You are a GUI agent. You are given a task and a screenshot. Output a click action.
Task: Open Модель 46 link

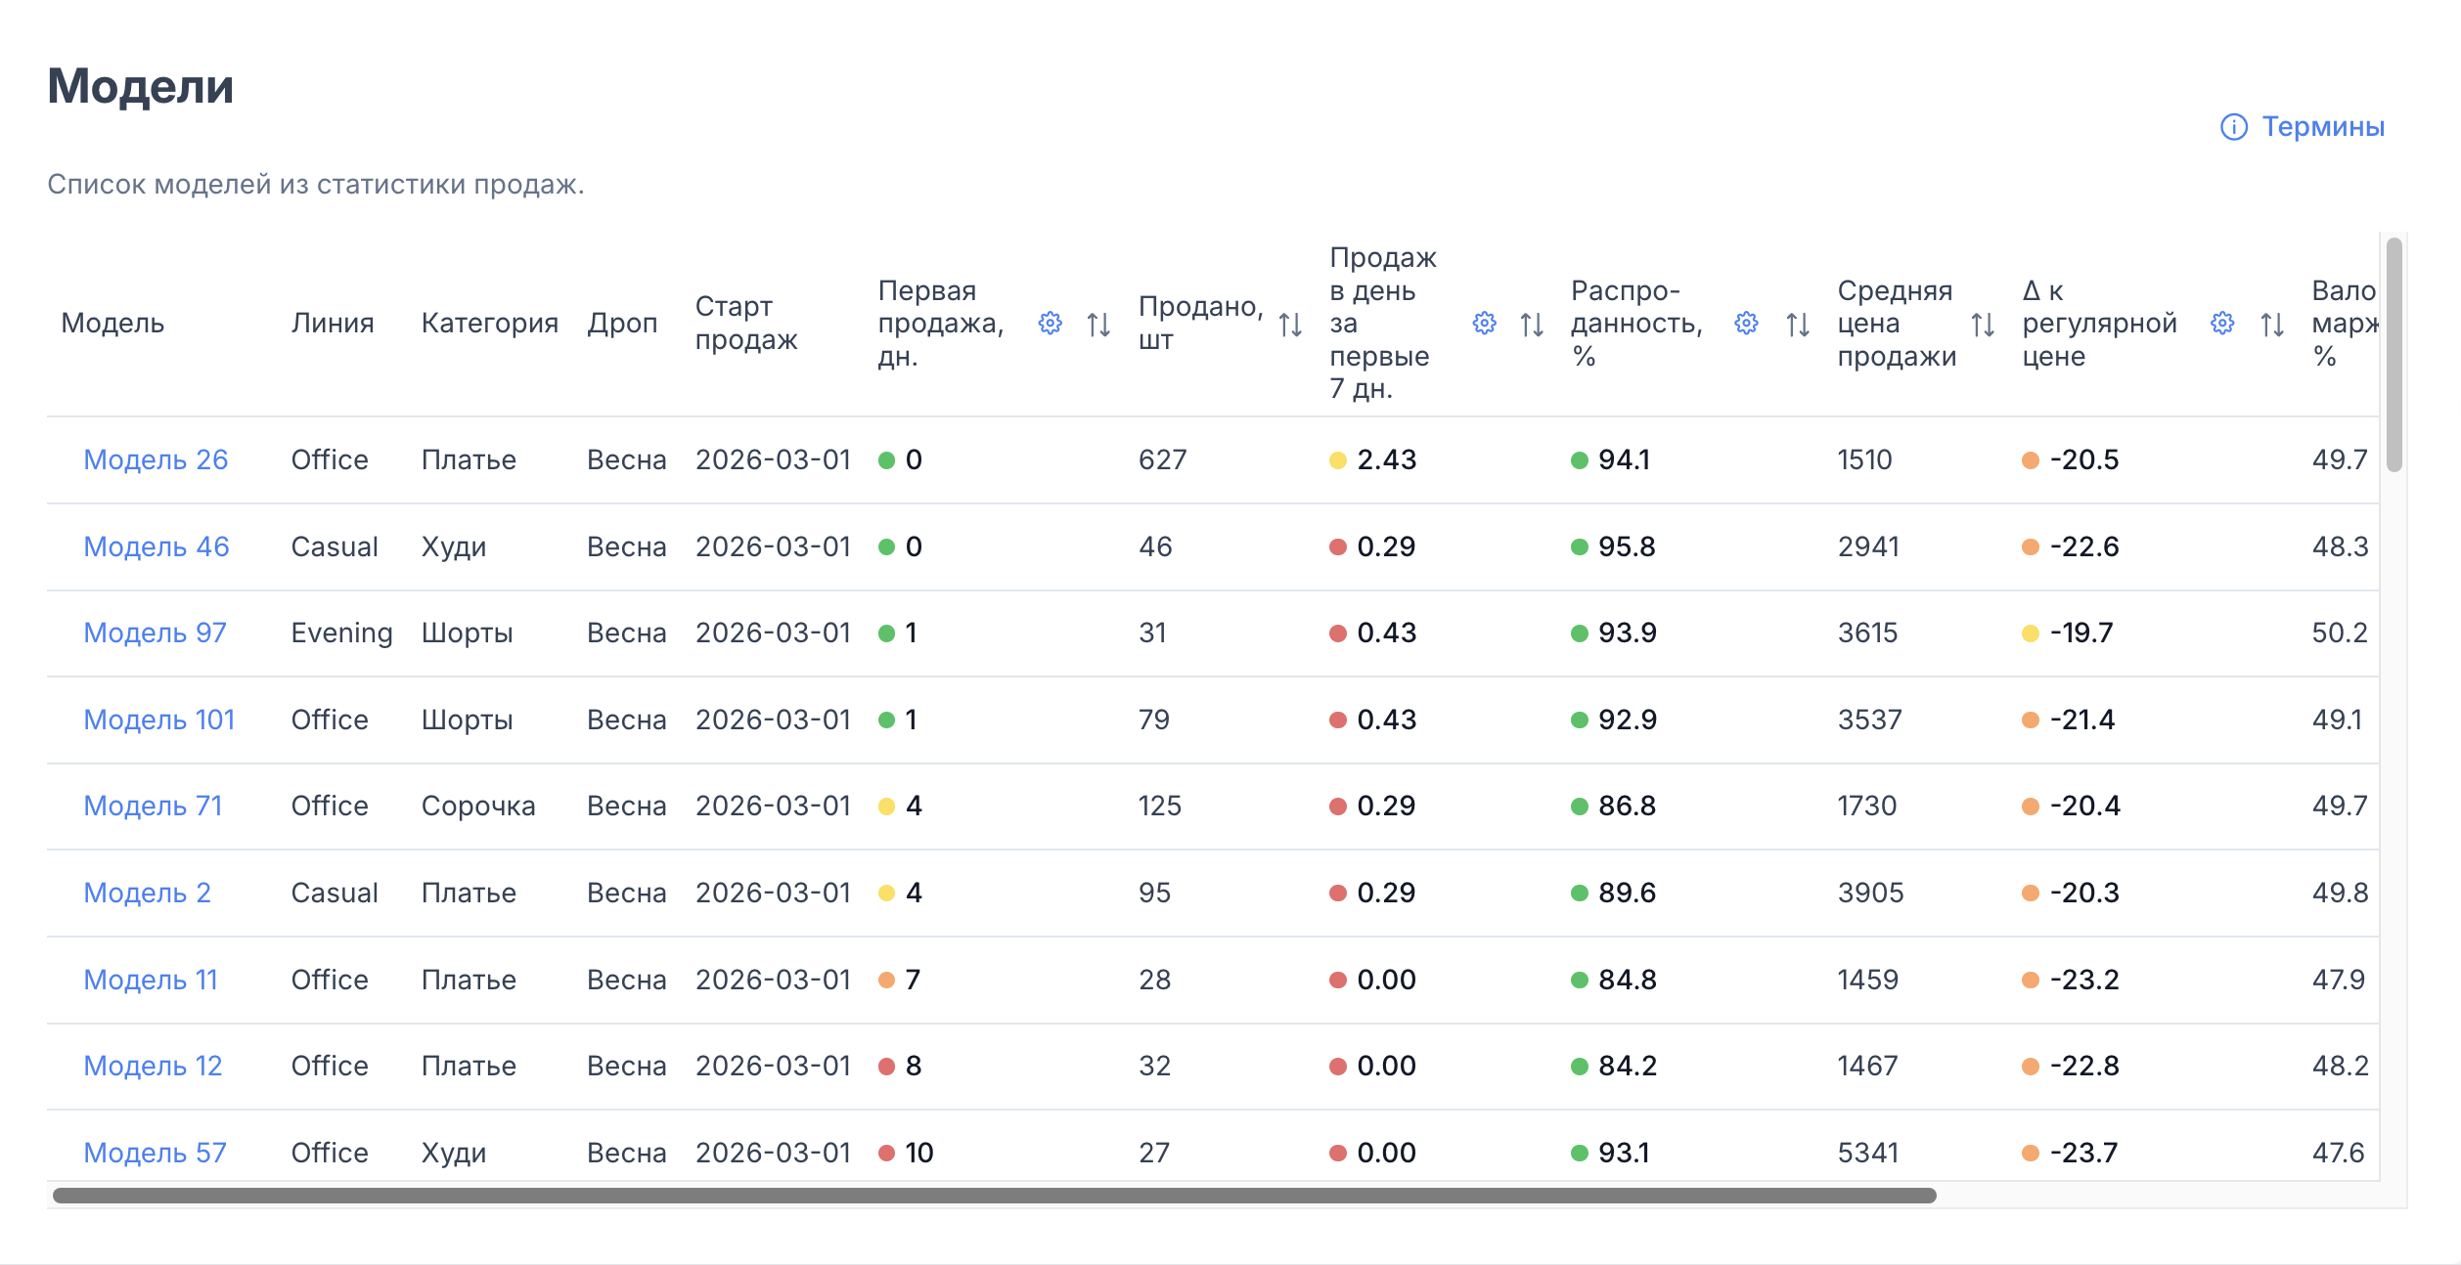click(157, 546)
